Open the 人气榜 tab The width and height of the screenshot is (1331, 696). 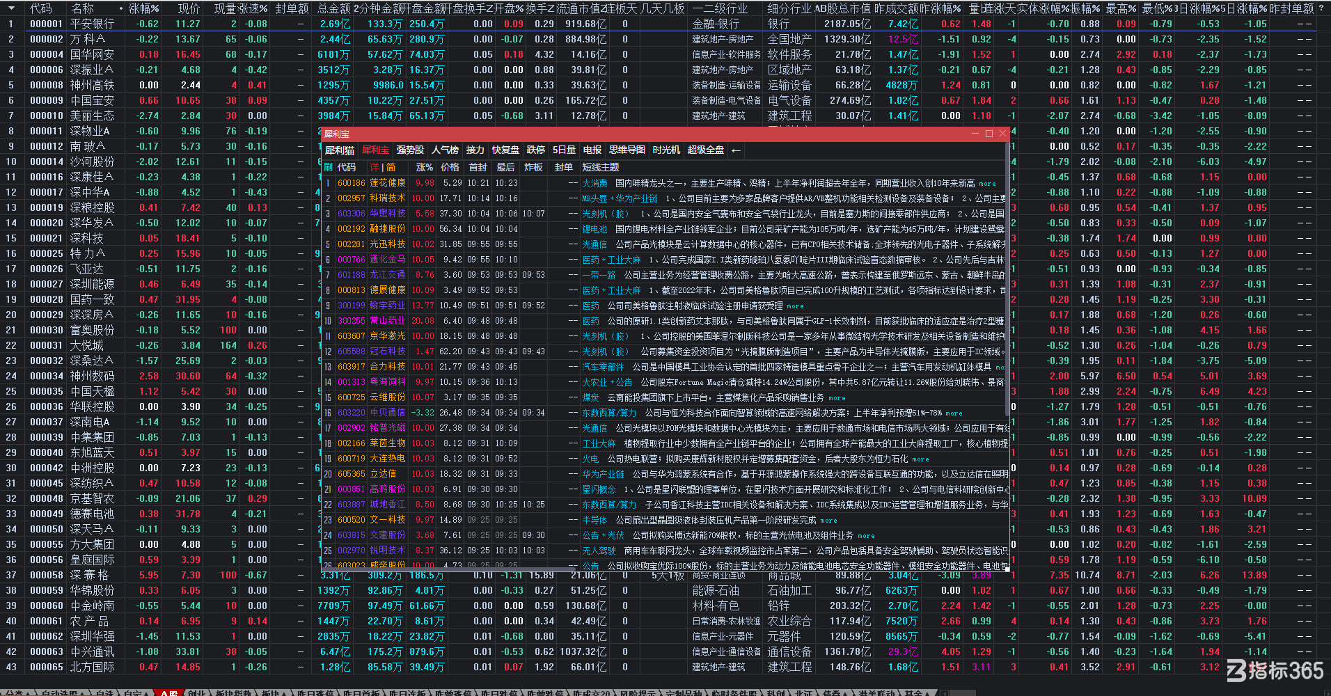pyautogui.click(x=445, y=150)
